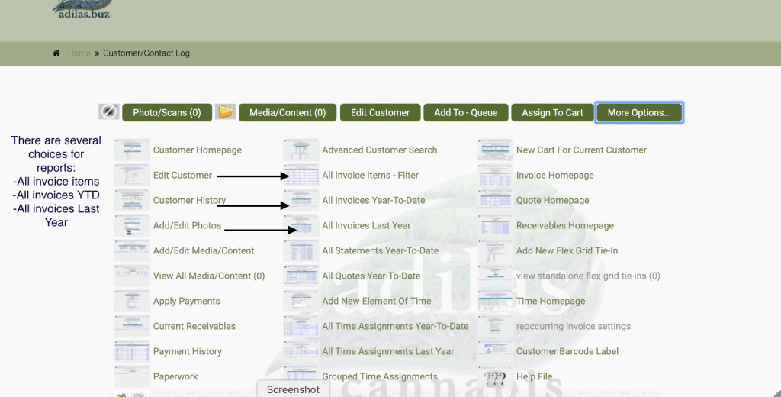
Task: Open All Statements Year-To-Date link
Action: pyautogui.click(x=380, y=251)
